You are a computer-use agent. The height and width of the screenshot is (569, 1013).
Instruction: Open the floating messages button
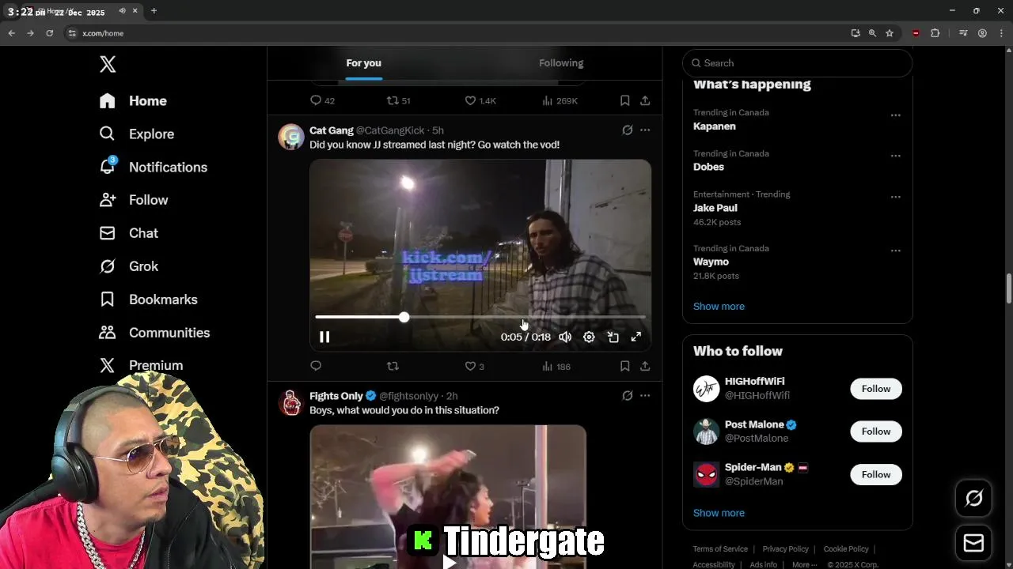point(974,543)
